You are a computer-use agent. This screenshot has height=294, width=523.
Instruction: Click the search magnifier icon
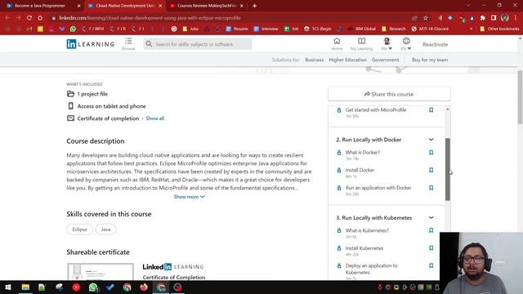[x=149, y=44]
